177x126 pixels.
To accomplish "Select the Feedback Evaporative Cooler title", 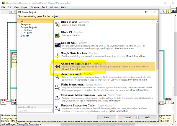I will point(78,105).
